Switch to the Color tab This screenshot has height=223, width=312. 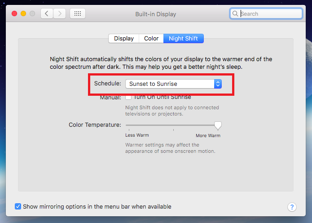tap(151, 39)
